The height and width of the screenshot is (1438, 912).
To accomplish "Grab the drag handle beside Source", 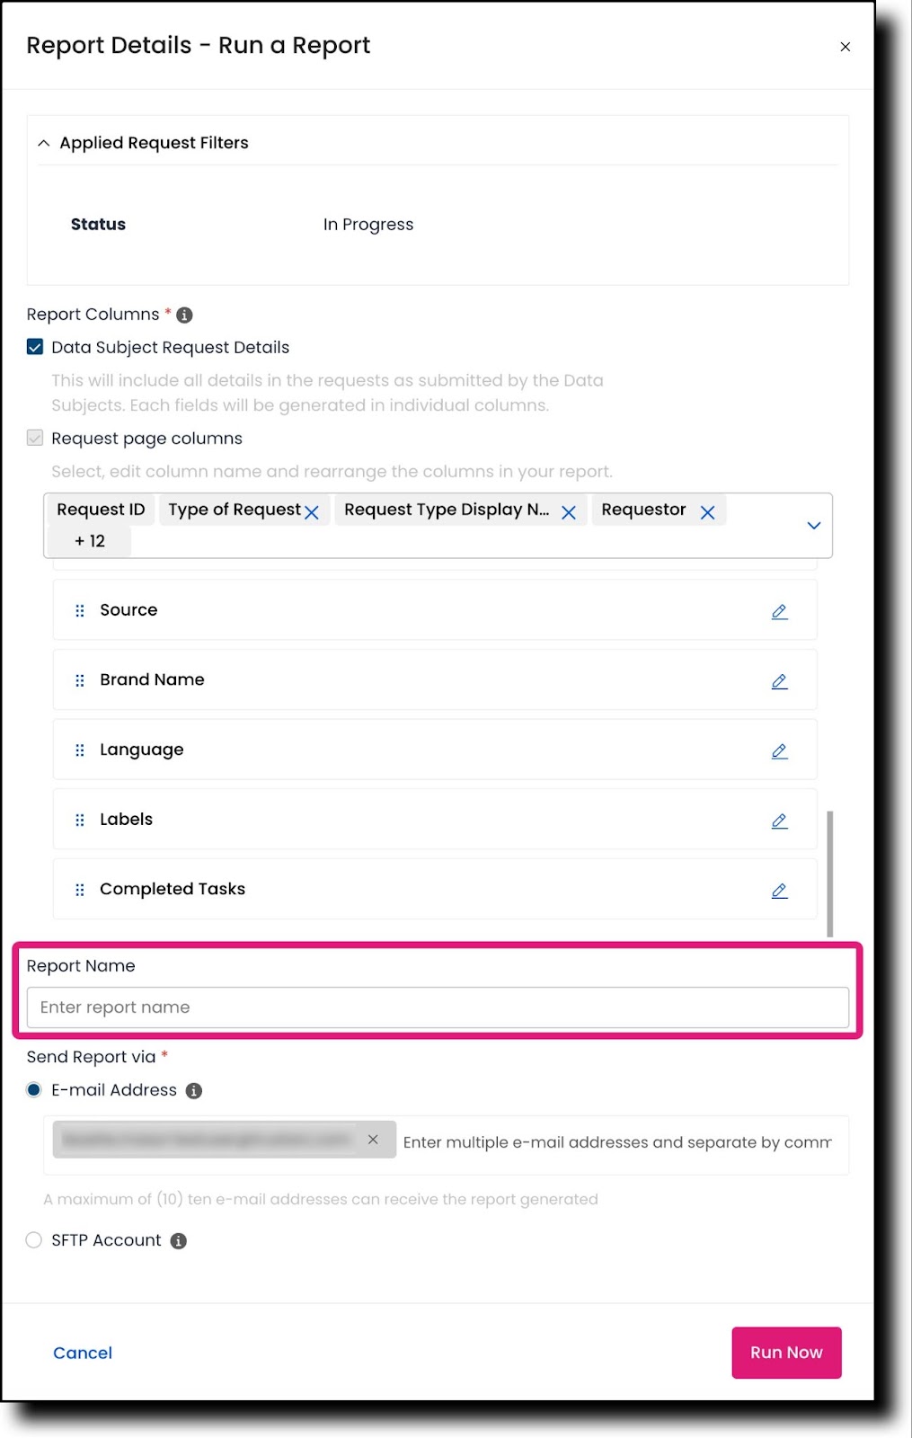I will 80,611.
